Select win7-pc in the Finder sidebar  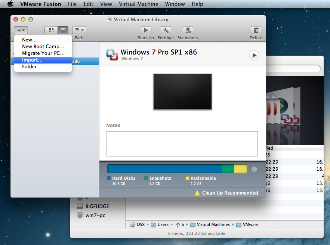[x=95, y=215]
